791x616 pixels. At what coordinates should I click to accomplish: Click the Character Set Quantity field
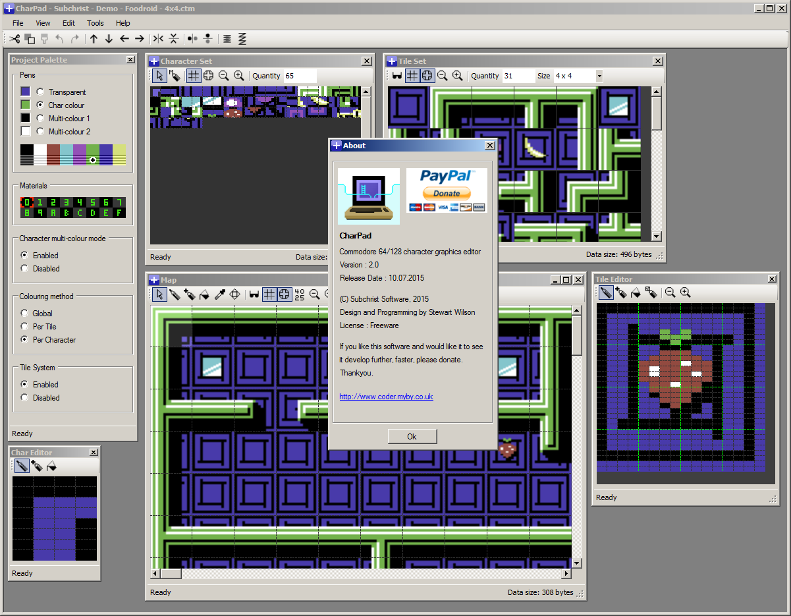coord(300,76)
